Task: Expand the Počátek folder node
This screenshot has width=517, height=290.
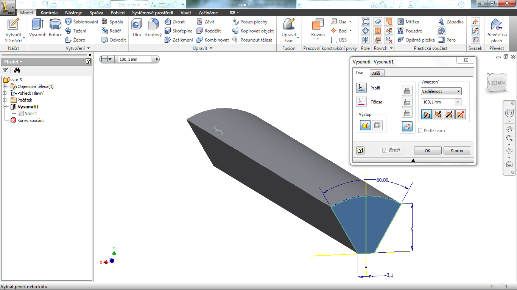Action: tap(5, 100)
